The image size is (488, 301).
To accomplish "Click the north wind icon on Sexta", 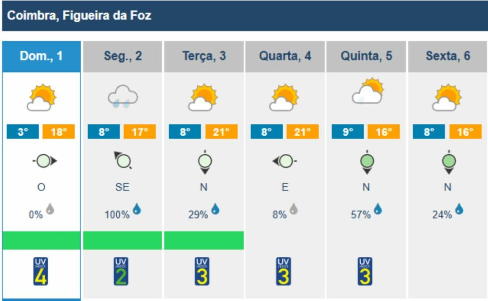I will point(448,162).
